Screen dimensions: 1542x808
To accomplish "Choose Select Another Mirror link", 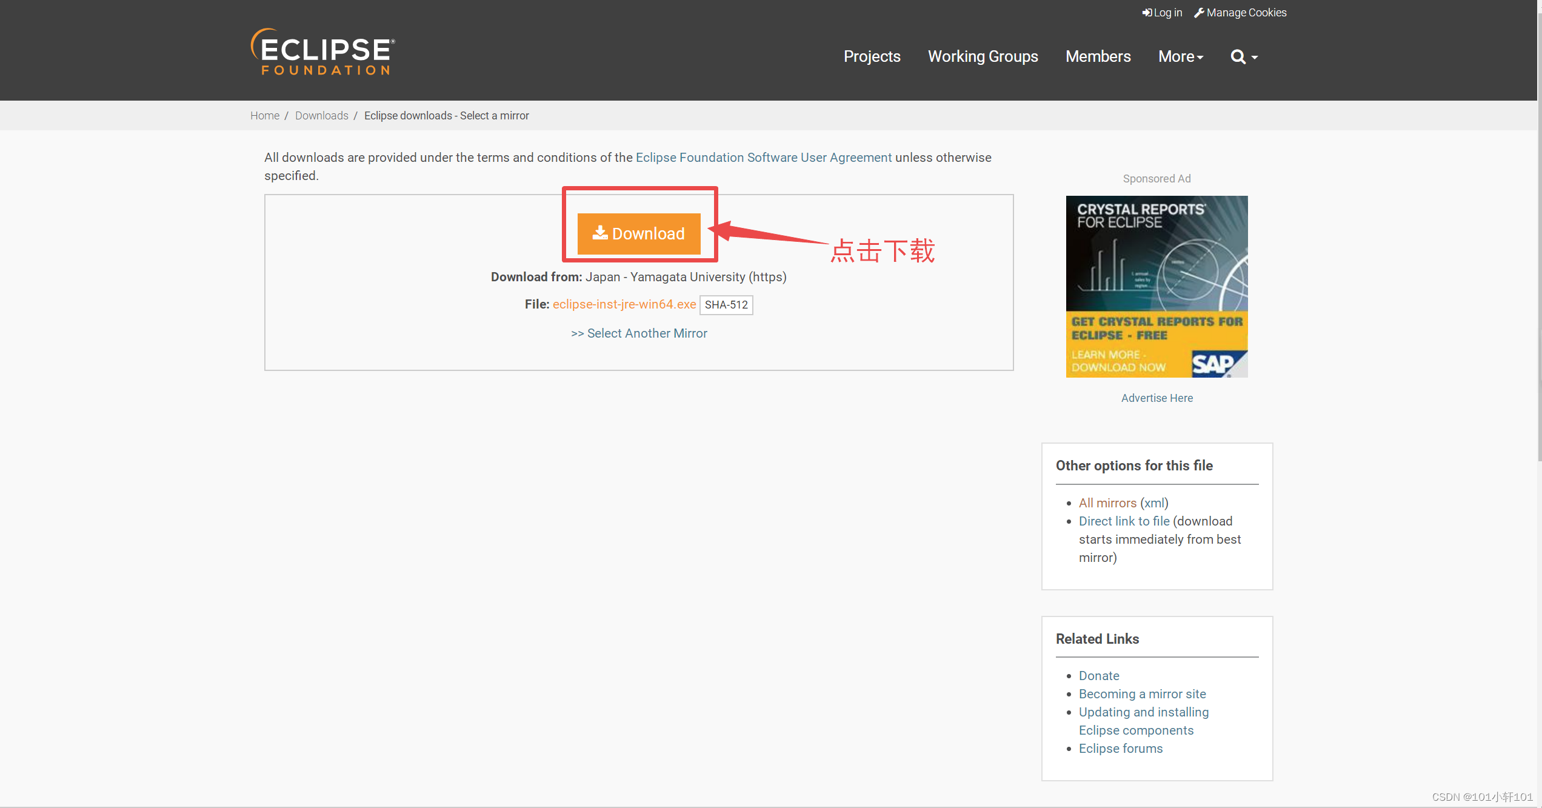I will (639, 333).
